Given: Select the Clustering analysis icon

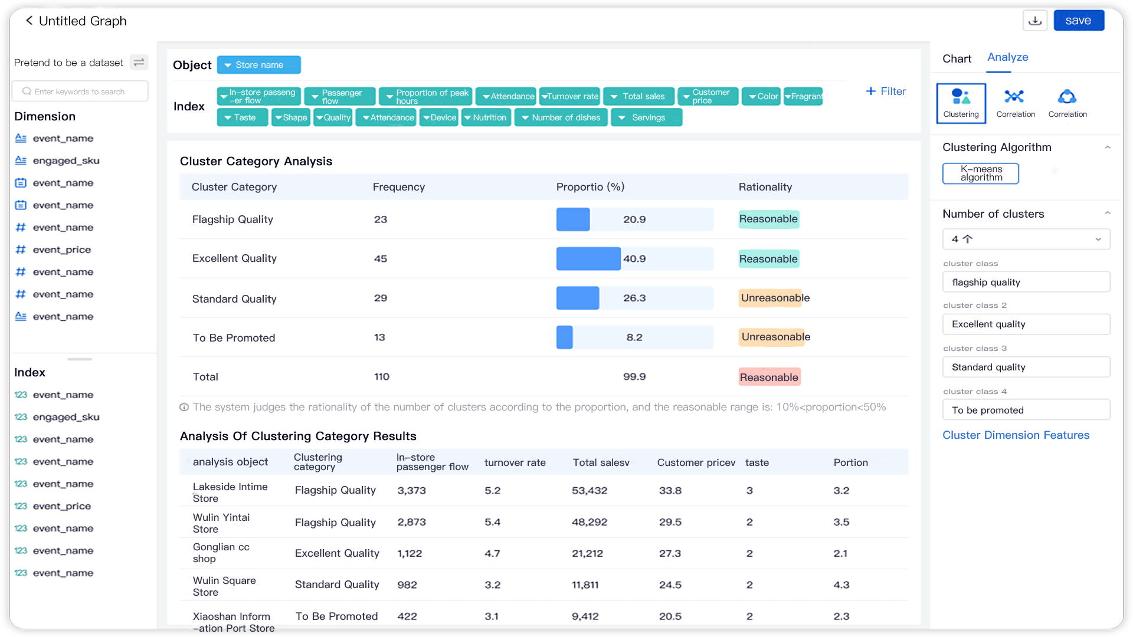Looking at the screenshot, I should [x=961, y=103].
